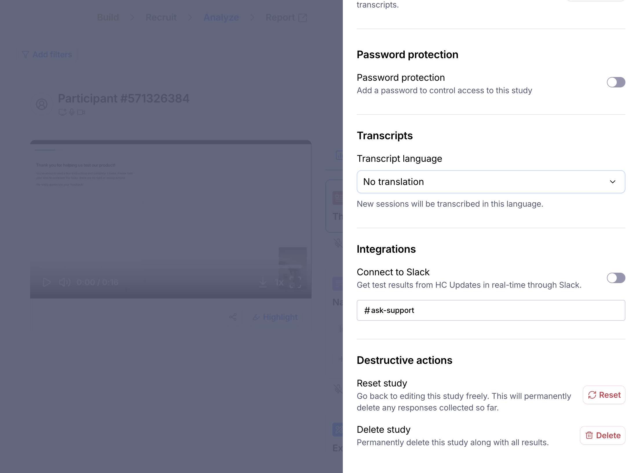This screenshot has height=473, width=637.
Task: Open fullscreen with the expand icon
Action: [295, 282]
